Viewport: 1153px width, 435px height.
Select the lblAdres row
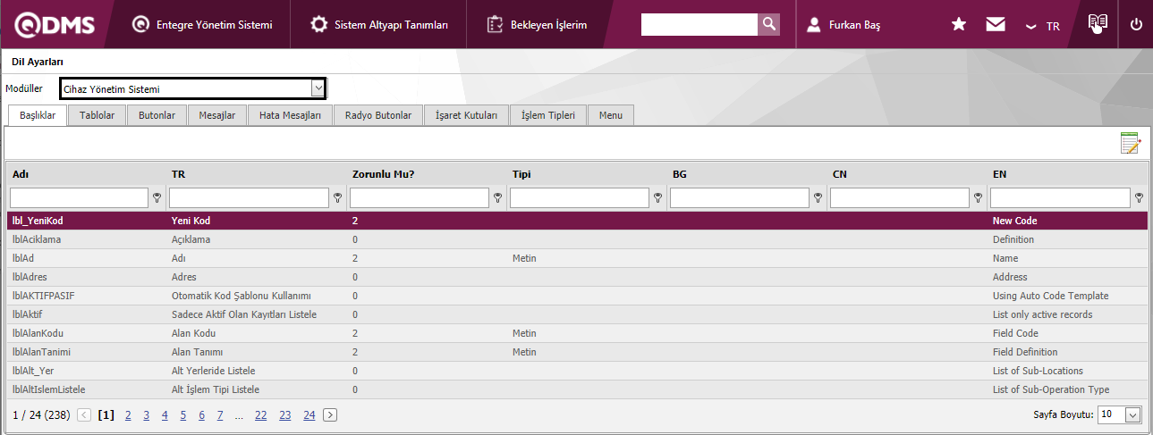576,277
